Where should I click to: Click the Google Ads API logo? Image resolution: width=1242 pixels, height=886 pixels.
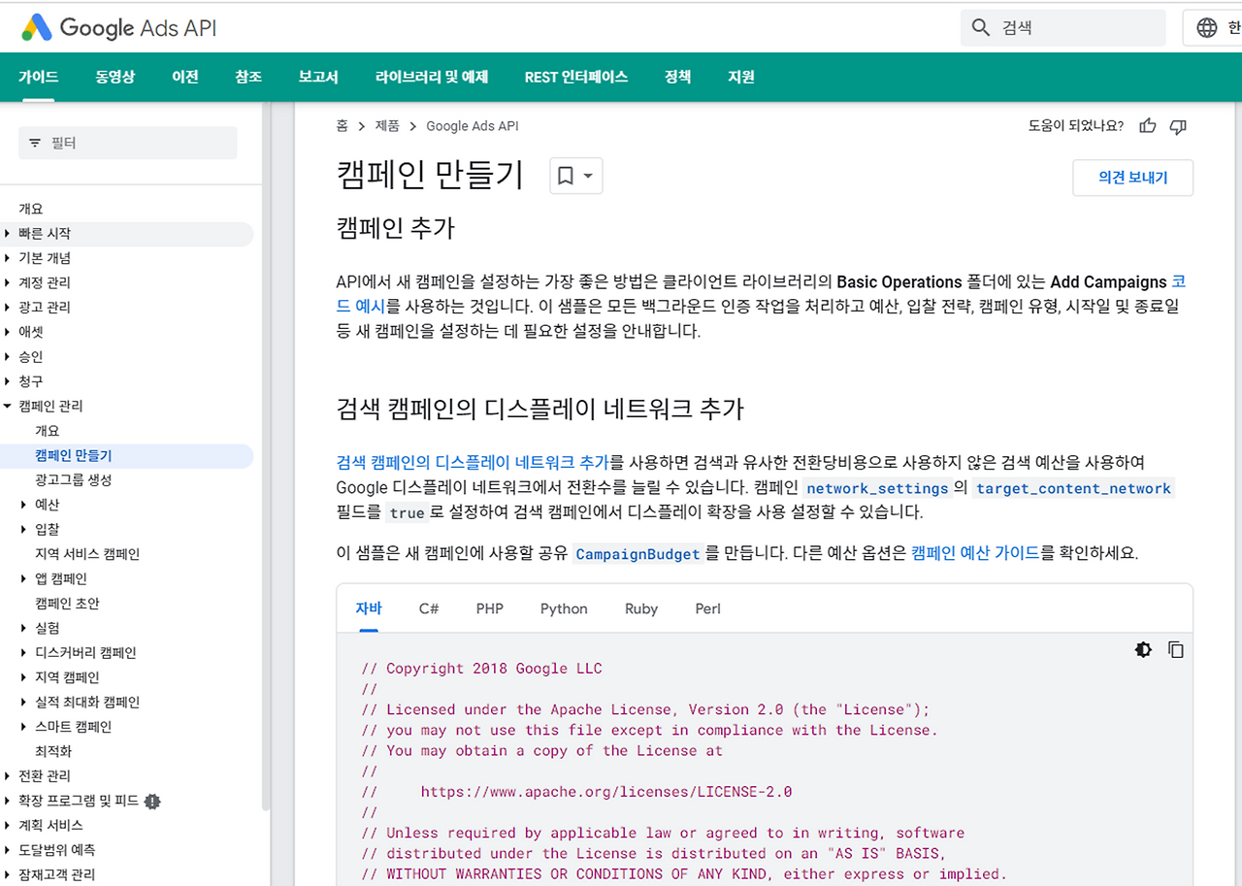(118, 27)
